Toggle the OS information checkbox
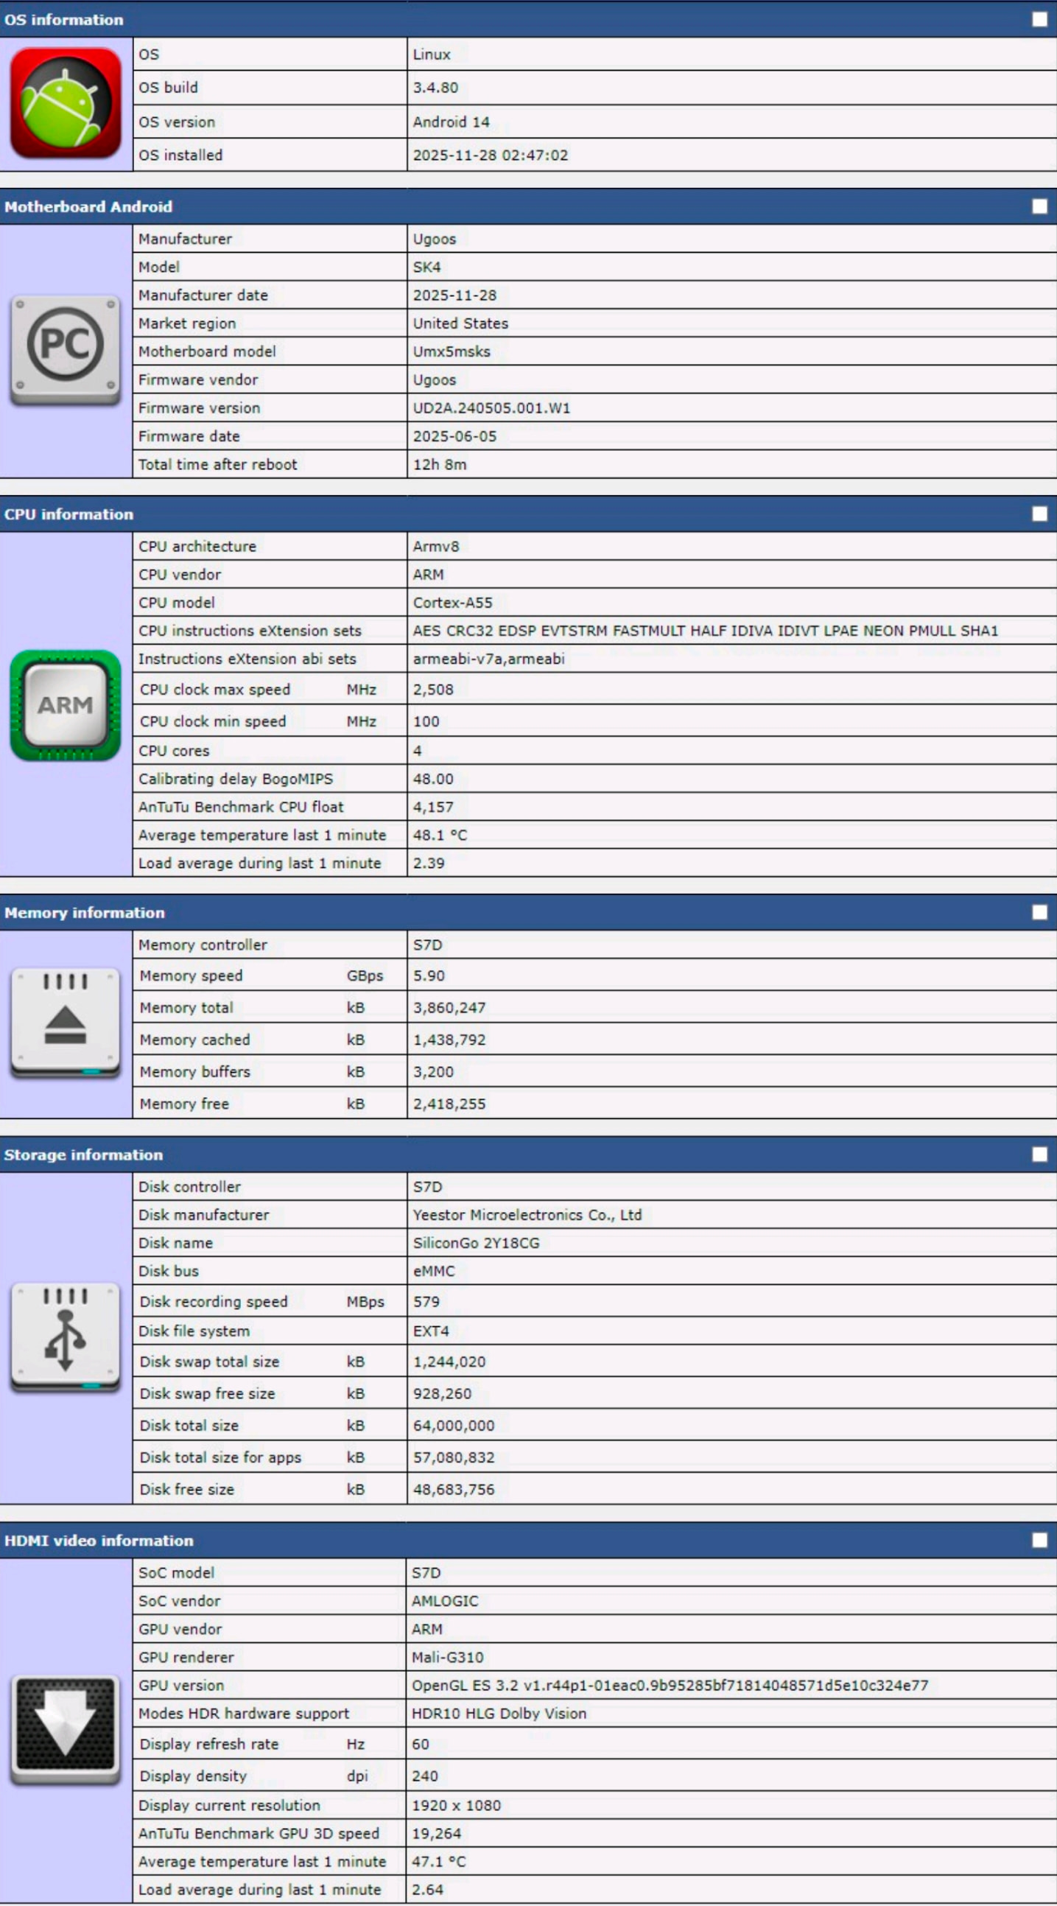The width and height of the screenshot is (1057, 1906). [1039, 19]
